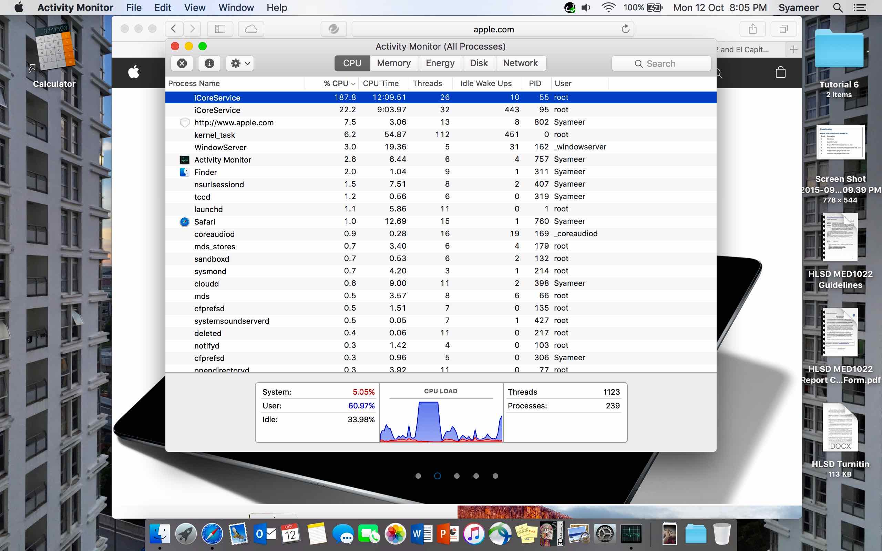The width and height of the screenshot is (882, 551).
Task: Open the gear action menu dropdown
Action: tap(240, 63)
